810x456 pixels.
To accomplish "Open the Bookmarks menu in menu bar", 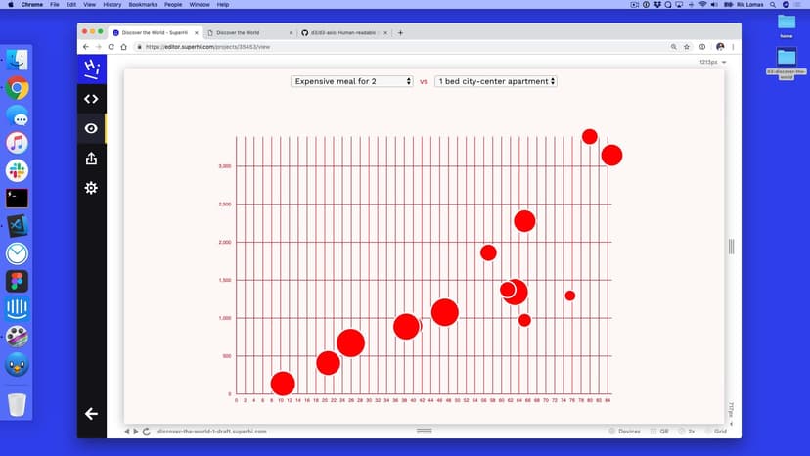I will click(143, 5).
